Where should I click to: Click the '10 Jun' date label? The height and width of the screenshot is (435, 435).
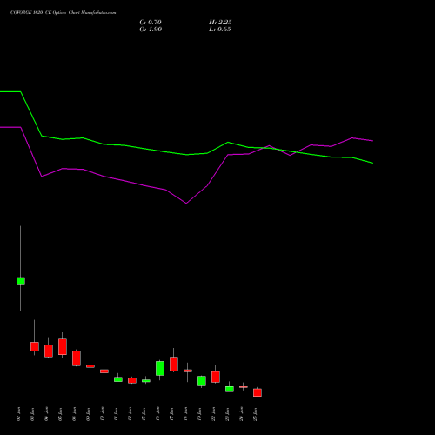103,414
